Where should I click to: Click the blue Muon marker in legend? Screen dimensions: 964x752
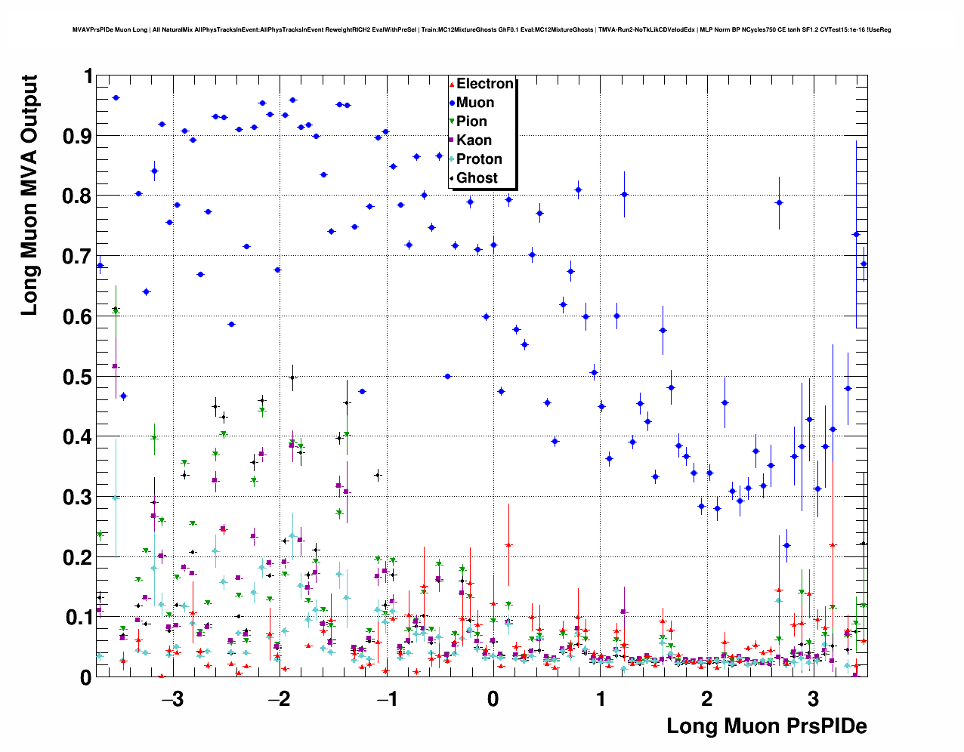tap(452, 103)
